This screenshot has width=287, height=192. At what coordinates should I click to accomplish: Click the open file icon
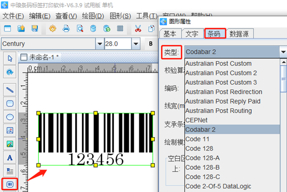tap(21, 28)
